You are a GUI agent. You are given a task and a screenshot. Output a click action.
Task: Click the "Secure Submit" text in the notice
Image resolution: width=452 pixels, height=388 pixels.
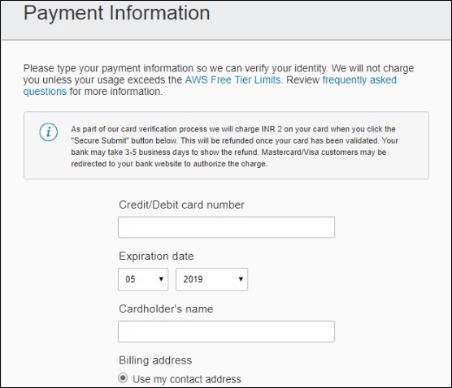[x=100, y=140]
